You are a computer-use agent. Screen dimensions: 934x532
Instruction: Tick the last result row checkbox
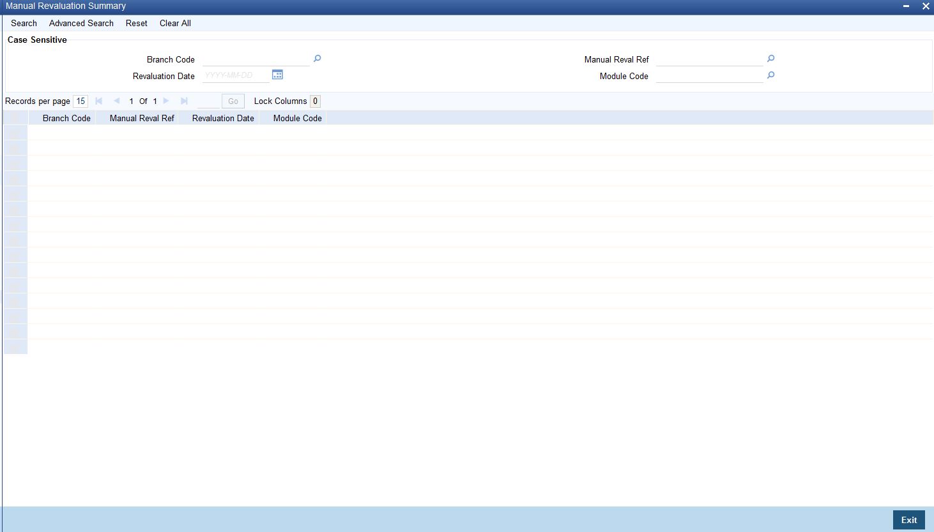(x=15, y=347)
